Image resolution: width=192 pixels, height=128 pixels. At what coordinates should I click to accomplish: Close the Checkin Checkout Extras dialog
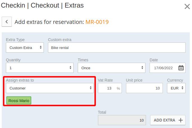(x=187, y=6)
